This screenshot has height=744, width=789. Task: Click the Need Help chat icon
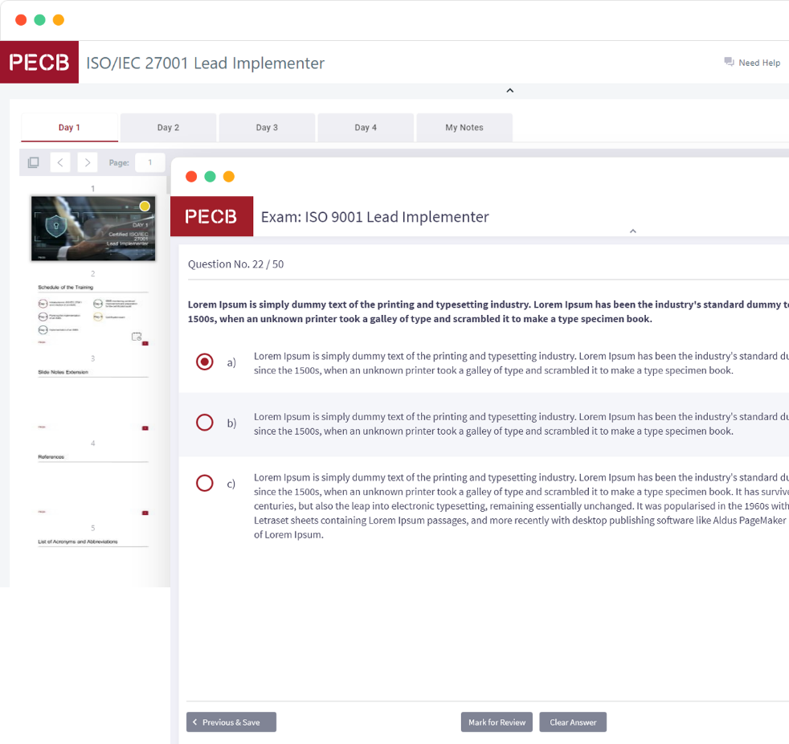click(x=729, y=62)
